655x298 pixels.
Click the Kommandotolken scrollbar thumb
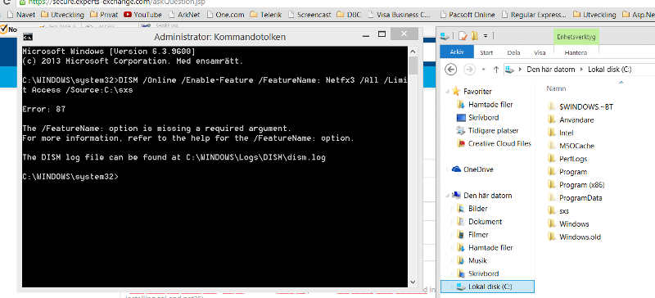tap(413, 65)
